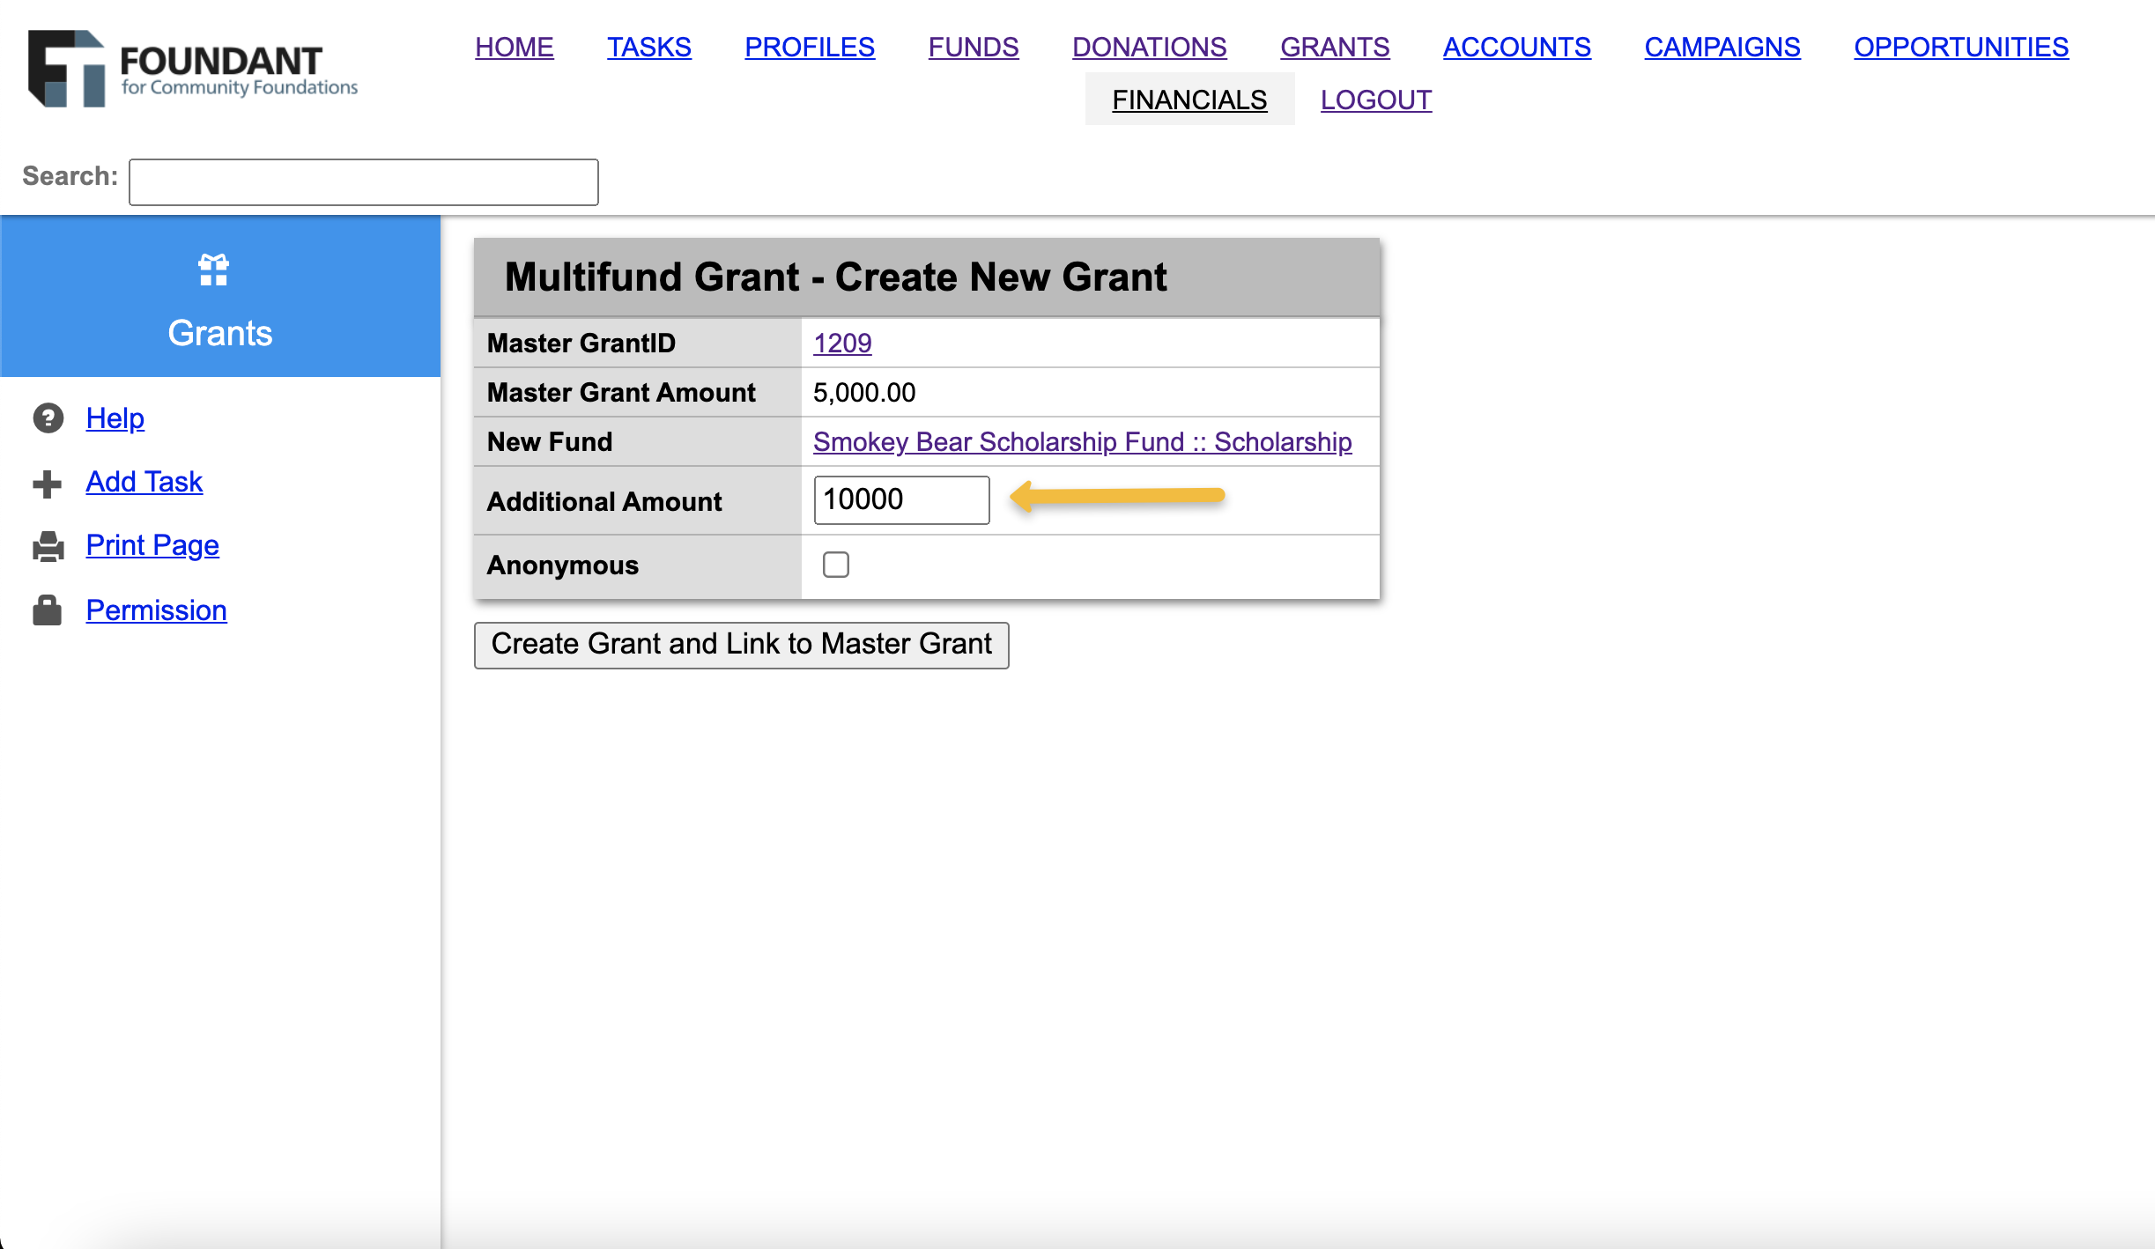This screenshot has width=2155, height=1249.
Task: Open the PROFILES menu
Action: (810, 47)
